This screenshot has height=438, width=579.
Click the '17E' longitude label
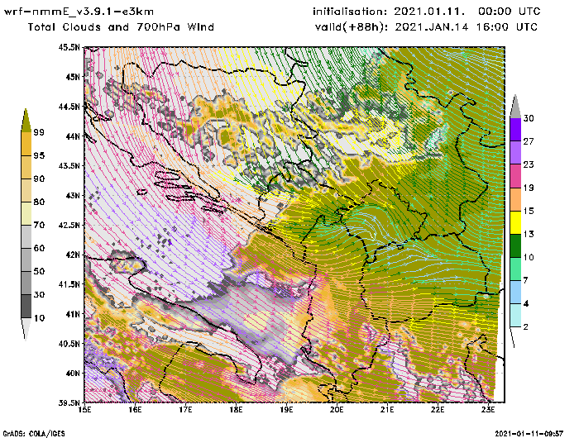[x=186, y=410]
